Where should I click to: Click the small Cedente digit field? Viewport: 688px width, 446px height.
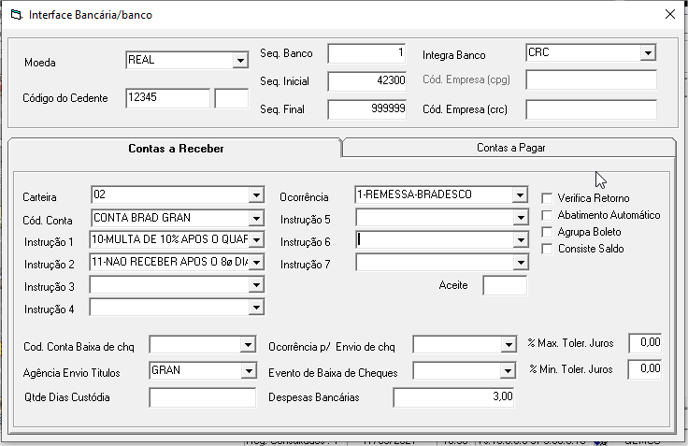tap(232, 98)
